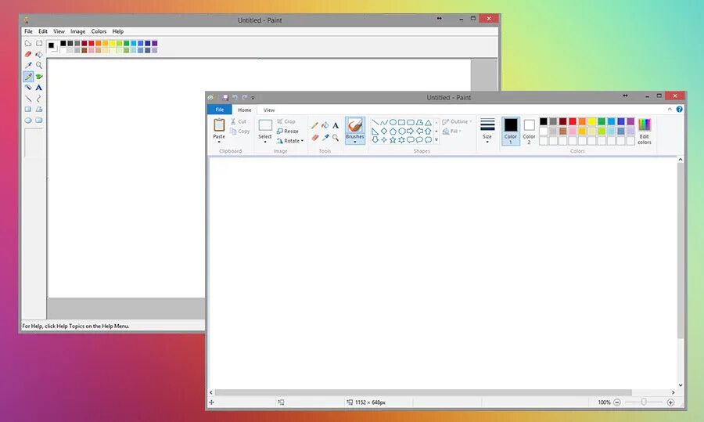The height and width of the screenshot is (422, 704).
Task: Select the Ellipse tool in classic Paint toolbox
Action: coord(28,121)
